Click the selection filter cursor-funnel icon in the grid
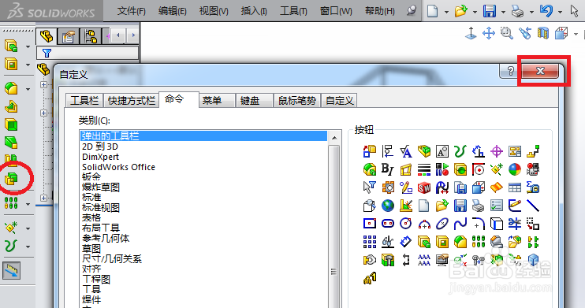The image size is (585, 308). [369, 187]
